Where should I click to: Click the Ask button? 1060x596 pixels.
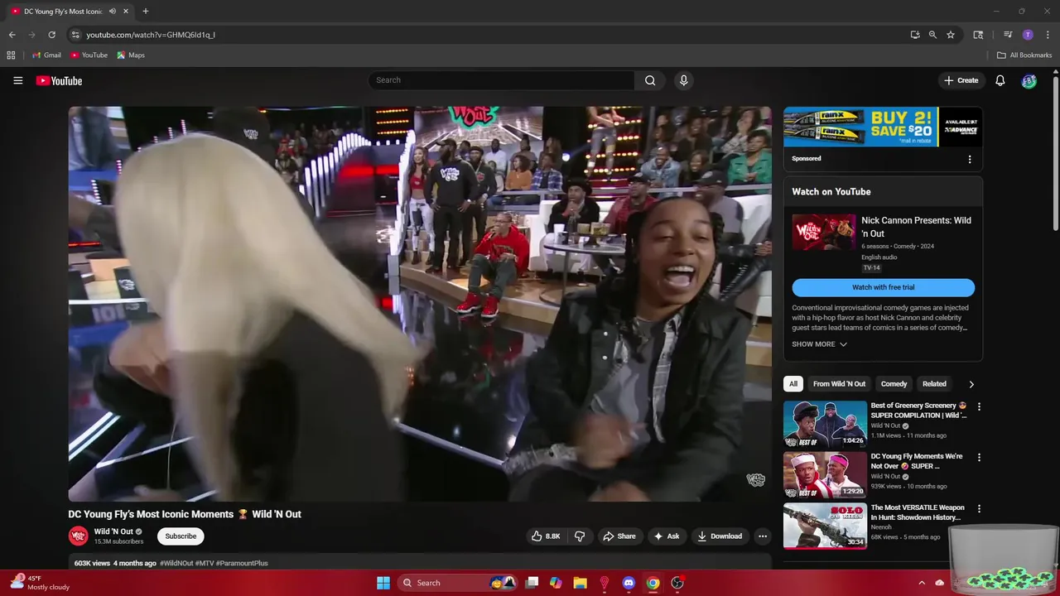667,536
